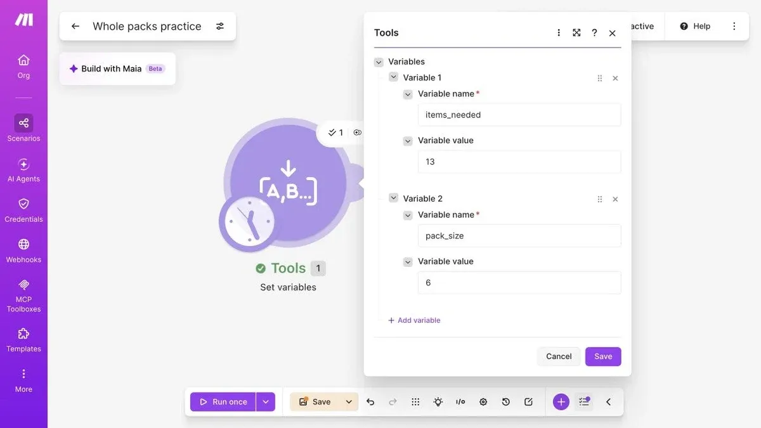Click the Whole packs practice title
The height and width of the screenshot is (428, 761).
tap(147, 26)
